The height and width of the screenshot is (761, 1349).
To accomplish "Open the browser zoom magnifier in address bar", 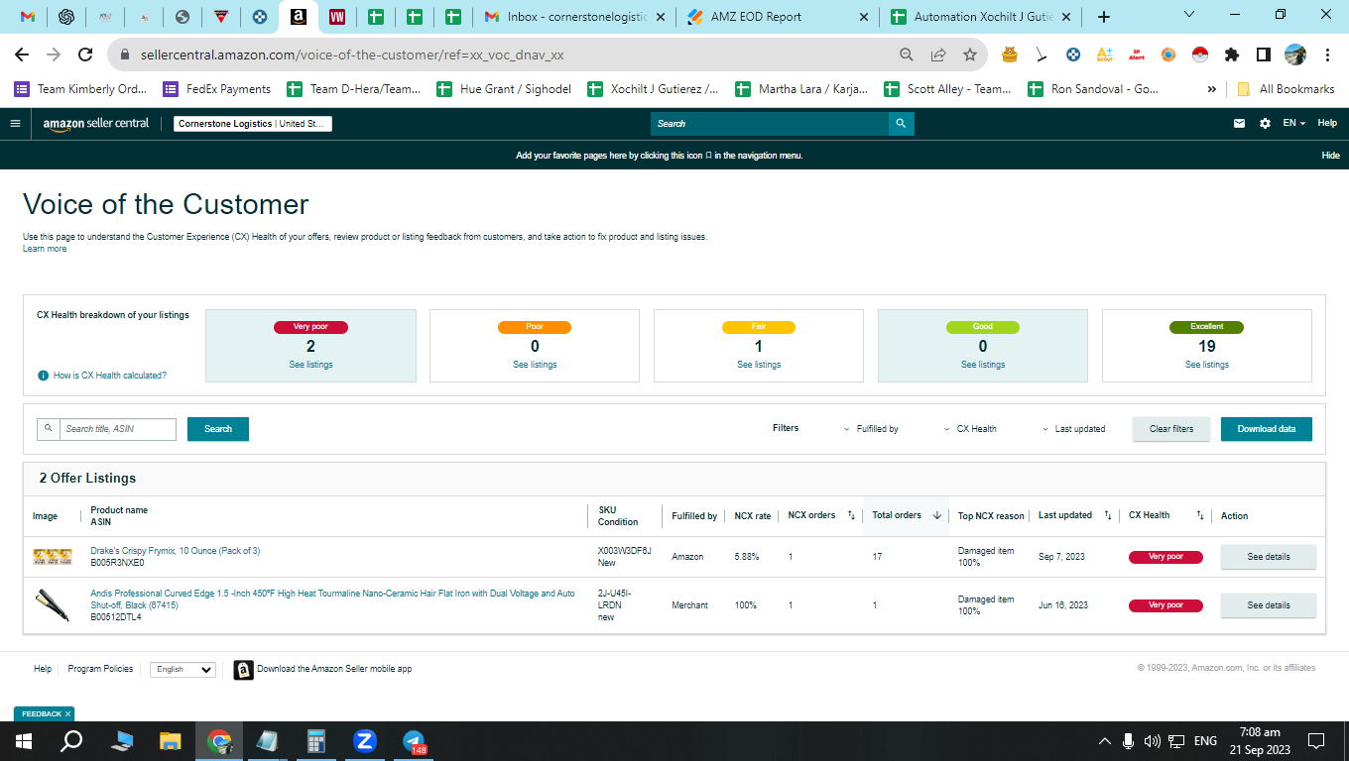I will (x=906, y=55).
